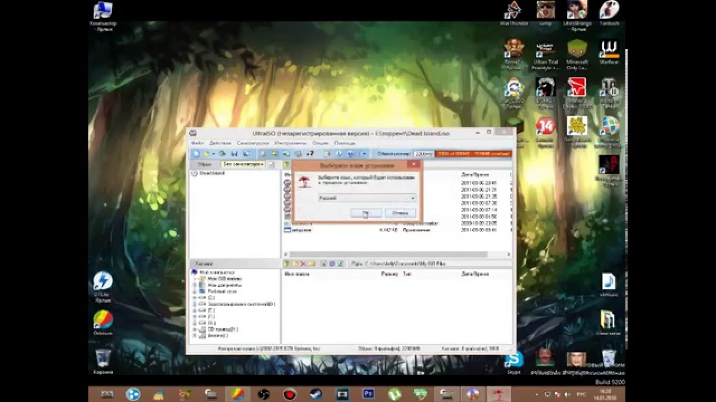
Task: Click the Отмена button in the language dialog
Action: click(x=401, y=213)
